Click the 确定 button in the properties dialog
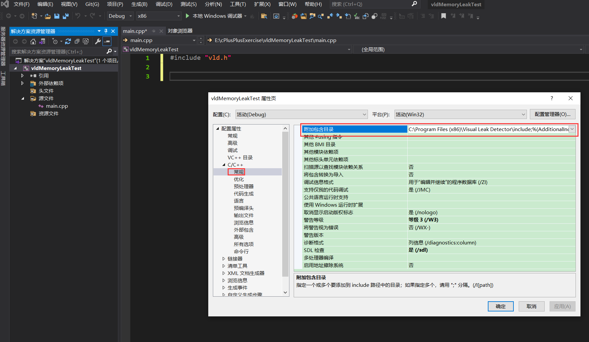 [x=500, y=306]
